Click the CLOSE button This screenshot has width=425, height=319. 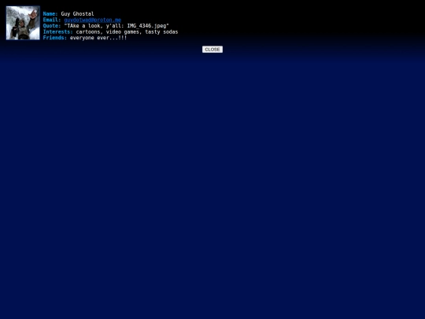pyautogui.click(x=213, y=50)
